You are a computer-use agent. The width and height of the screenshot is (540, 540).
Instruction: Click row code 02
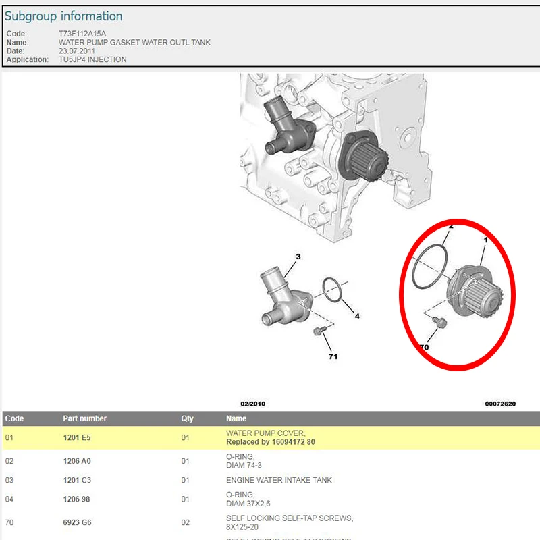tap(9, 461)
